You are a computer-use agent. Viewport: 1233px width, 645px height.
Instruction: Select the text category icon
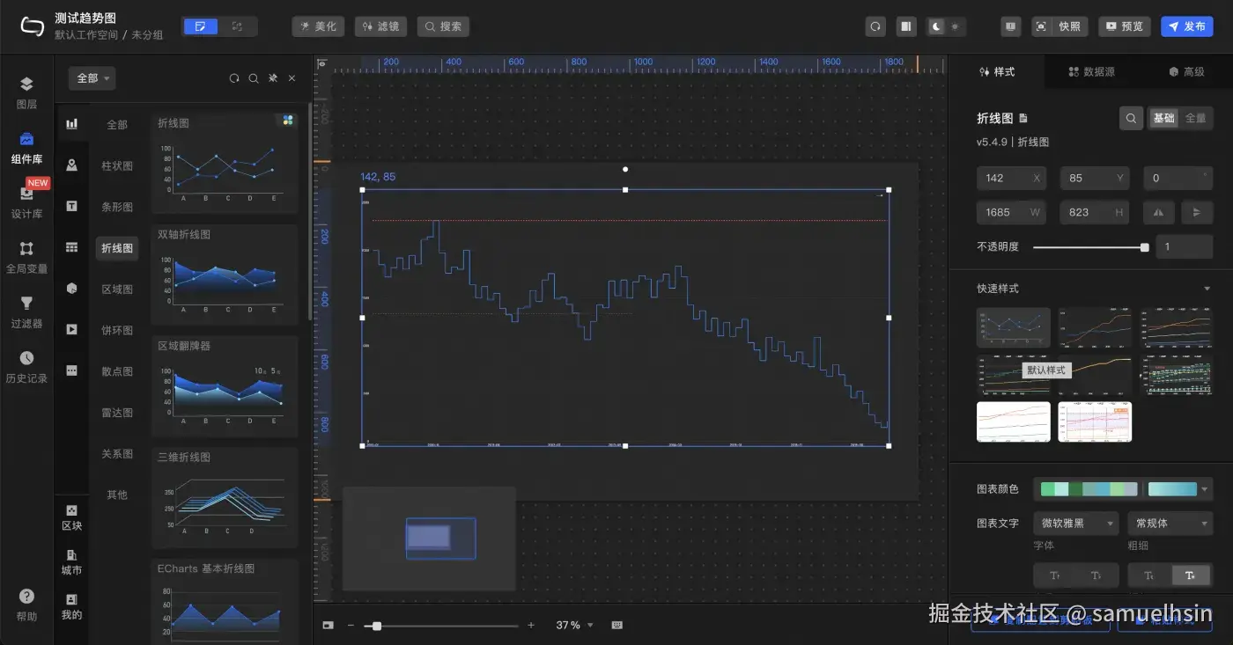point(72,206)
